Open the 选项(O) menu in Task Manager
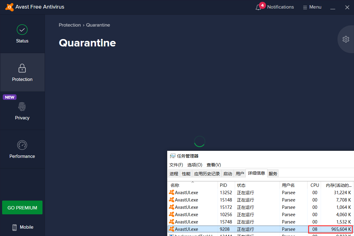This screenshot has width=354, height=236. tap(195, 165)
